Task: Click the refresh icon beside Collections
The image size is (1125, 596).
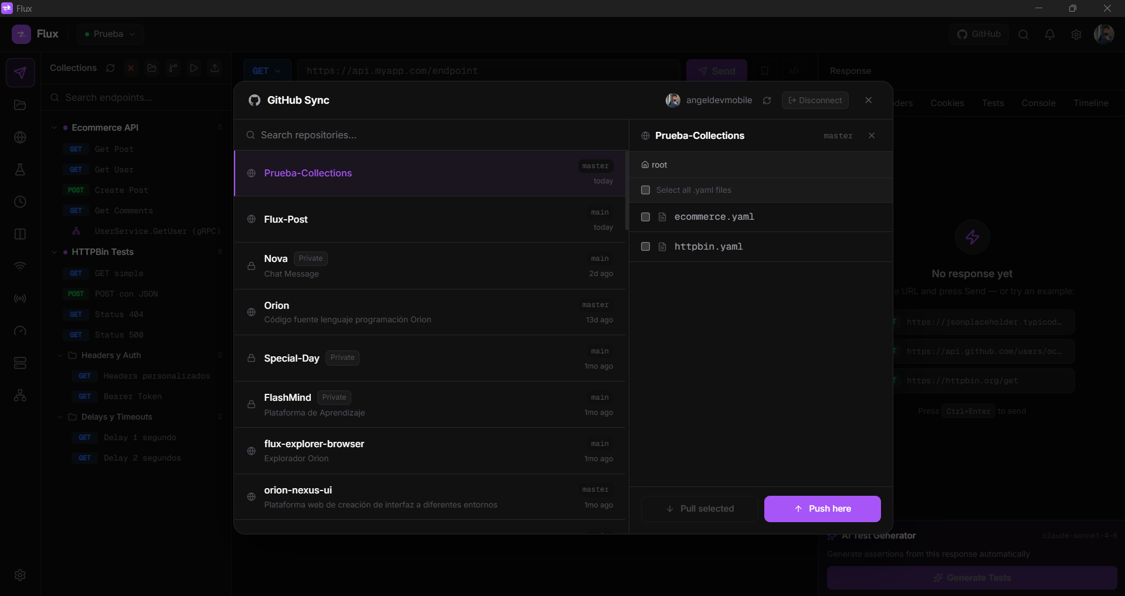Action: [110, 68]
